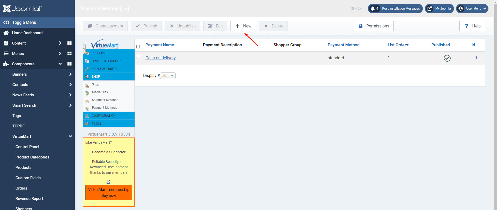Image resolution: width=497 pixels, height=210 pixels.
Task: Open TCPDF component
Action: coord(18,126)
